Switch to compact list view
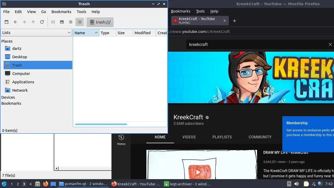The height and width of the screenshot is (188, 334). click(71, 22)
